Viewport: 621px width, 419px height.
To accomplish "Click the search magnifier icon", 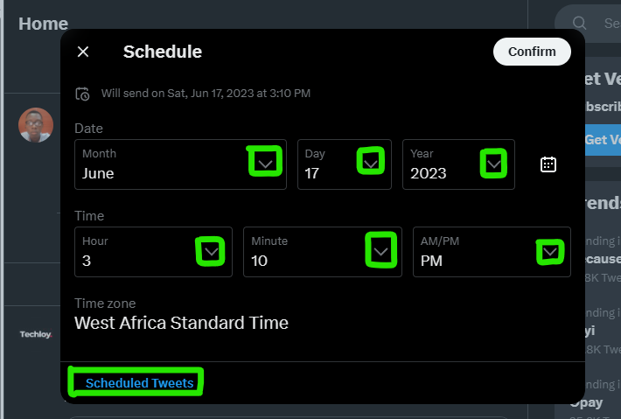I will coord(579,23).
